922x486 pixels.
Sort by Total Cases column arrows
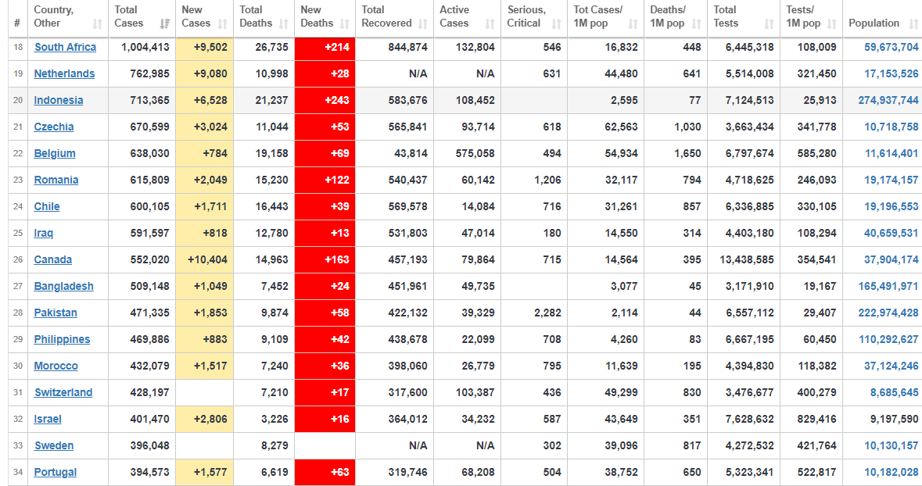(165, 24)
